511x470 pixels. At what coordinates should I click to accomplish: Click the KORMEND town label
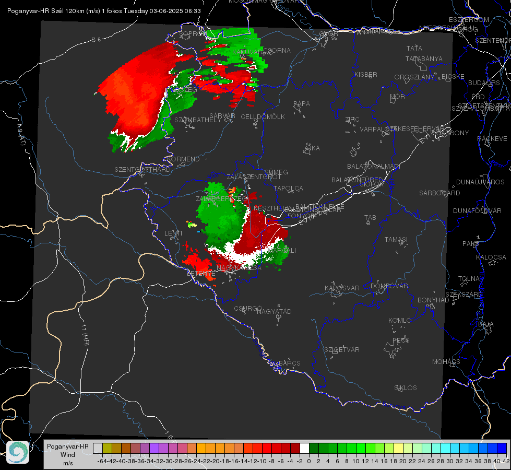click(x=183, y=159)
